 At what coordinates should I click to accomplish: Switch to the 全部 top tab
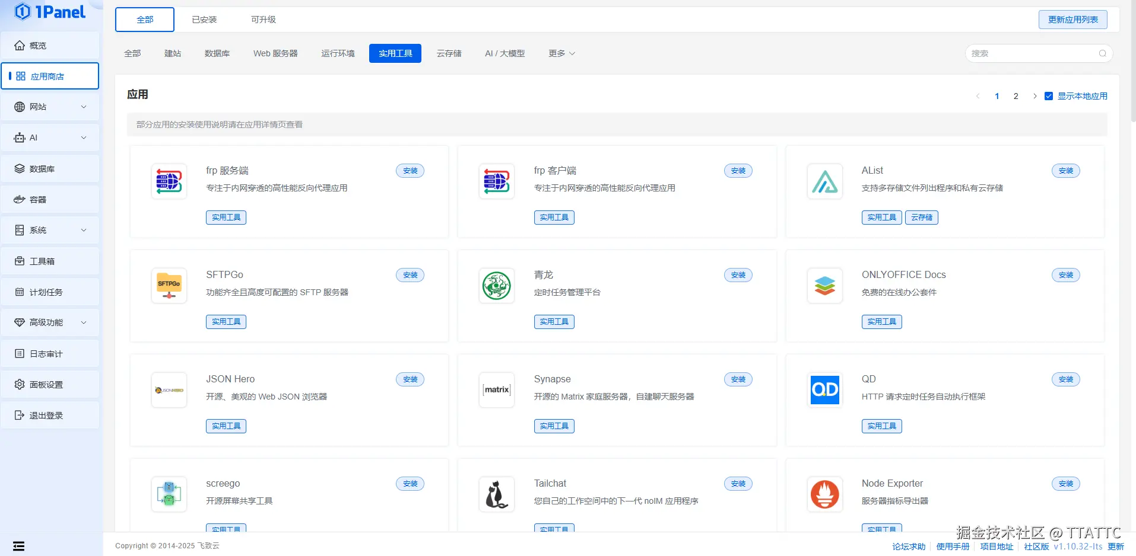click(145, 20)
